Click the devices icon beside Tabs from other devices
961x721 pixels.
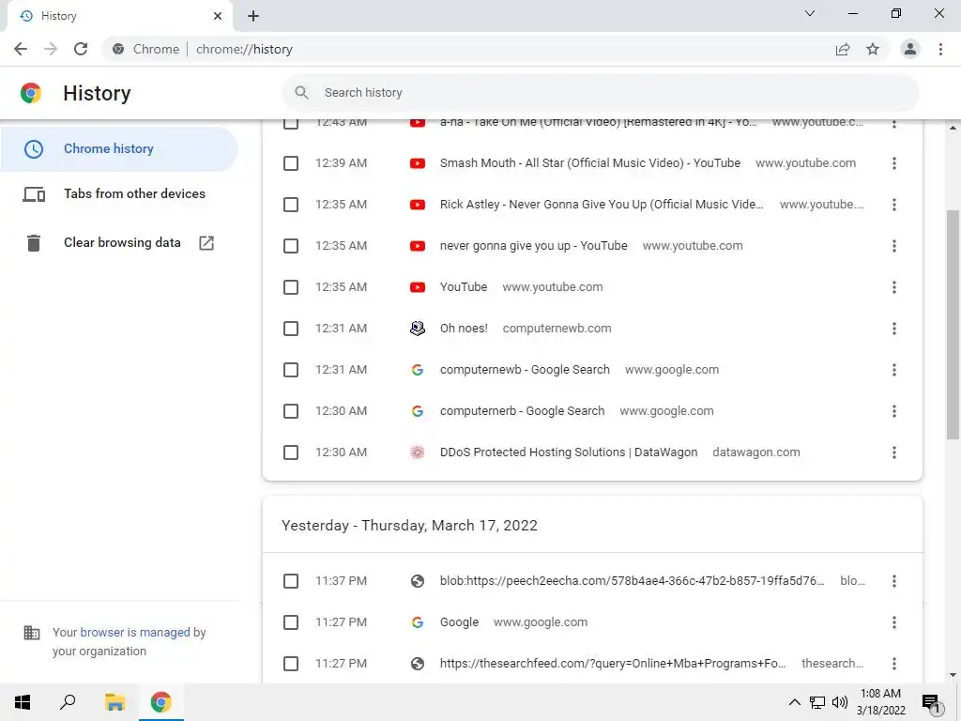point(34,194)
